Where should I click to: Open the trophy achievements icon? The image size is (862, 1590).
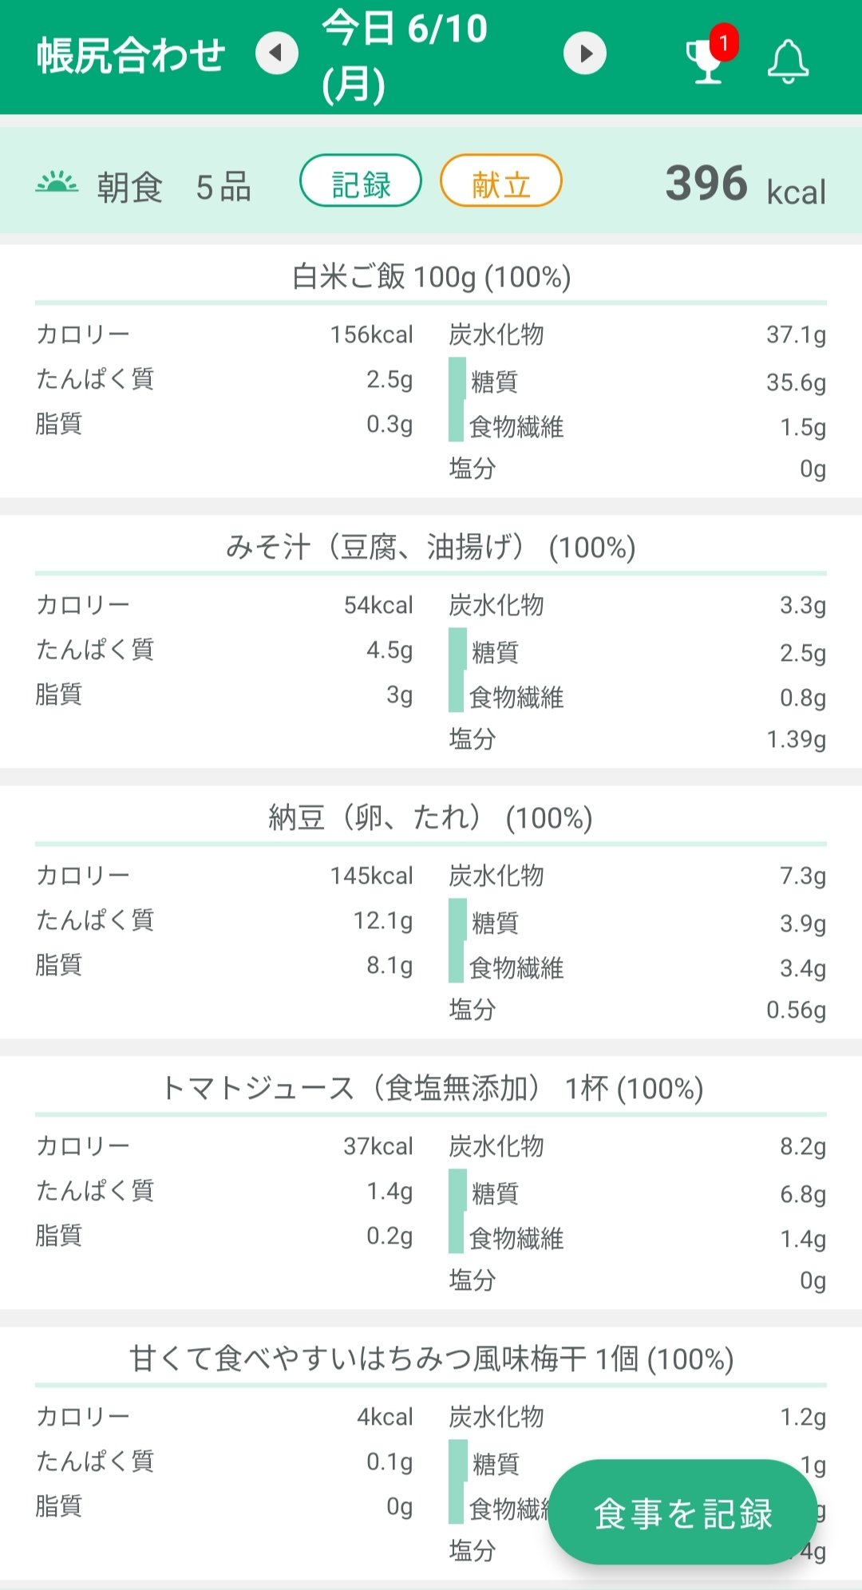click(705, 61)
